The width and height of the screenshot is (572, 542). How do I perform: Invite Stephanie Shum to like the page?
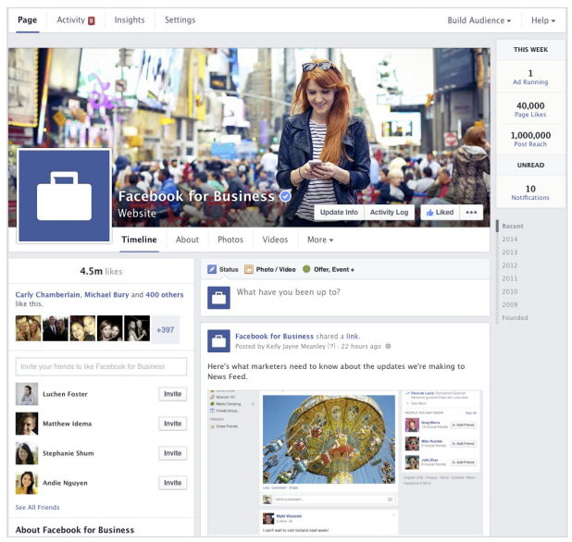172,453
